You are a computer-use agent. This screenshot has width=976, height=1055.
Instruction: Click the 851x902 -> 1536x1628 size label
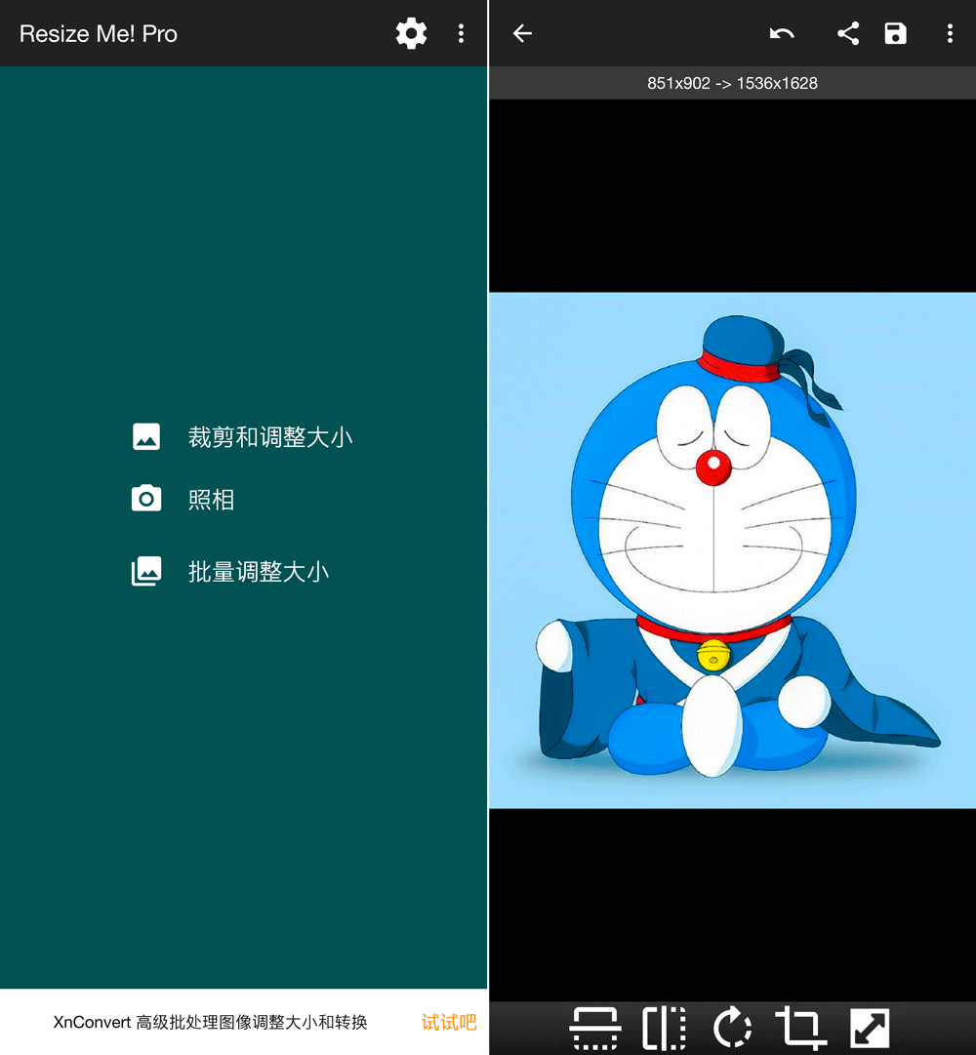coord(732,83)
